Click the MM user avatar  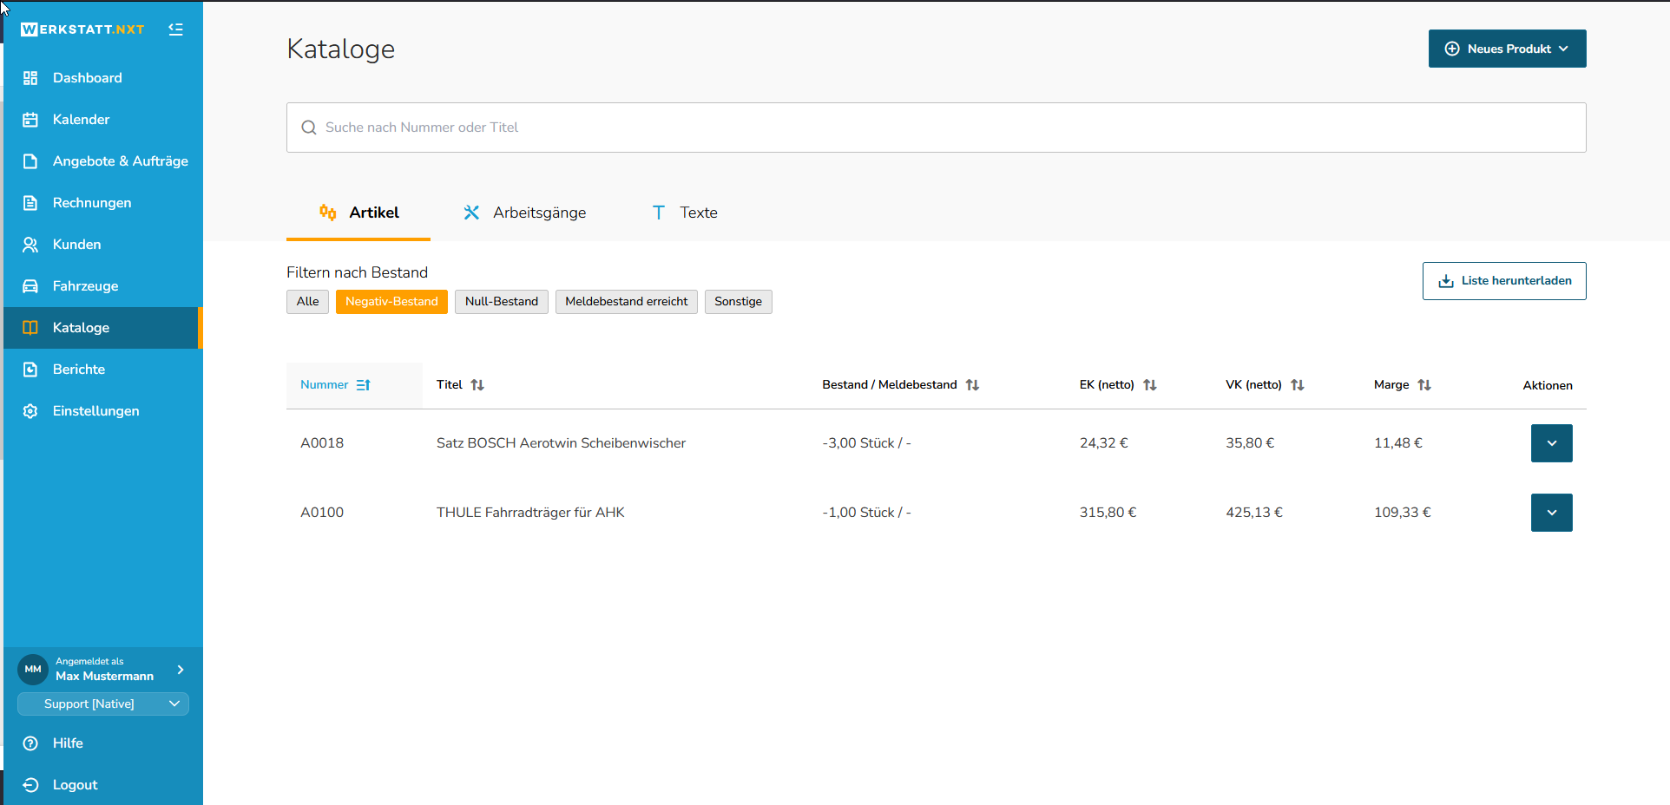click(33, 669)
